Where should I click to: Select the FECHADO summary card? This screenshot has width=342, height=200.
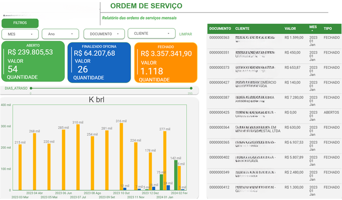pos(166,63)
